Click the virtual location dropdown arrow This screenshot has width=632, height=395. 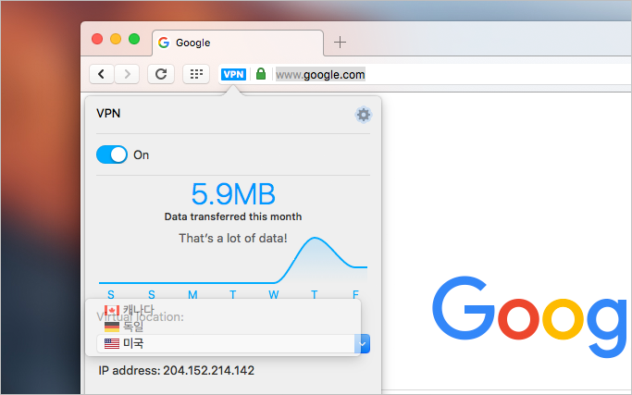[363, 344]
